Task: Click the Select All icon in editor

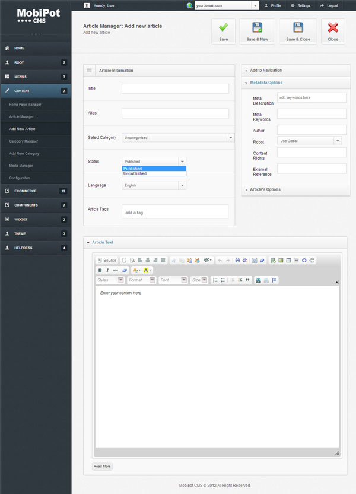Action: (x=255, y=260)
